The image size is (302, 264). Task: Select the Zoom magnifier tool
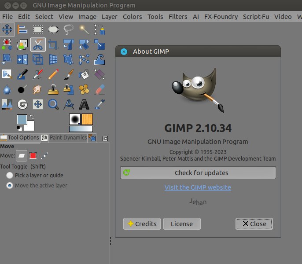(x=53, y=104)
